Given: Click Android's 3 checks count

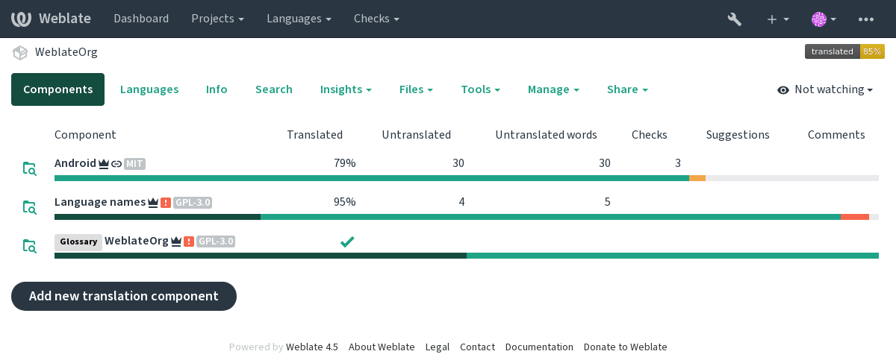Looking at the screenshot, I should [x=678, y=163].
